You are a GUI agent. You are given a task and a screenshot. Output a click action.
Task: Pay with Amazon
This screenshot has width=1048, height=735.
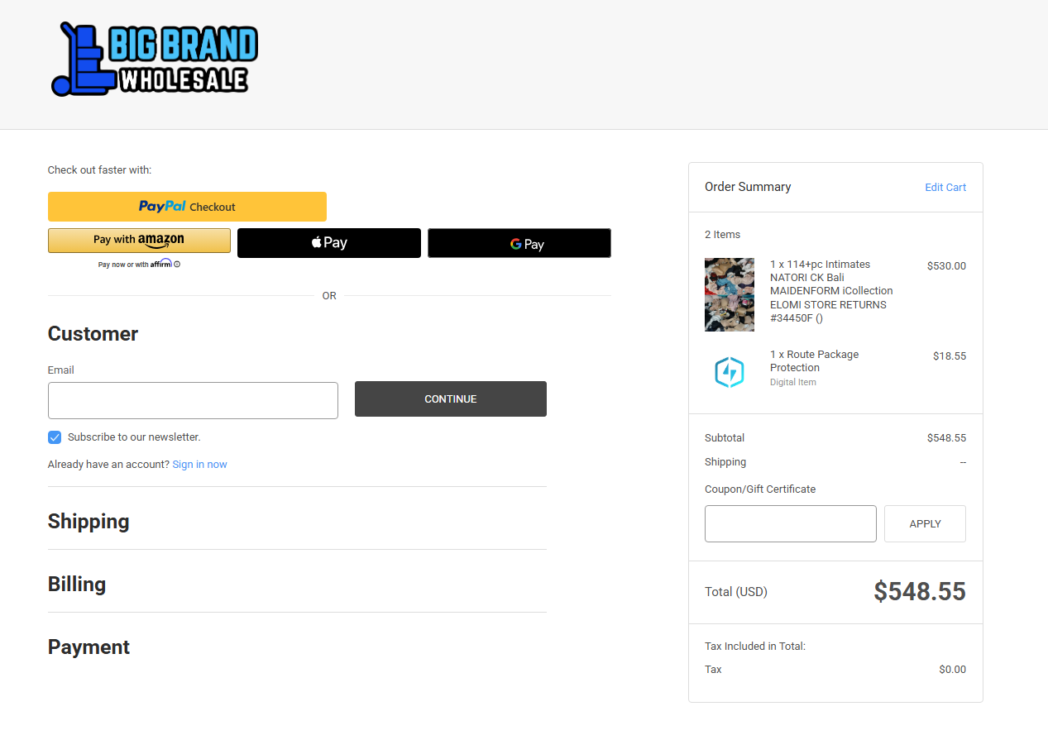[x=139, y=240]
